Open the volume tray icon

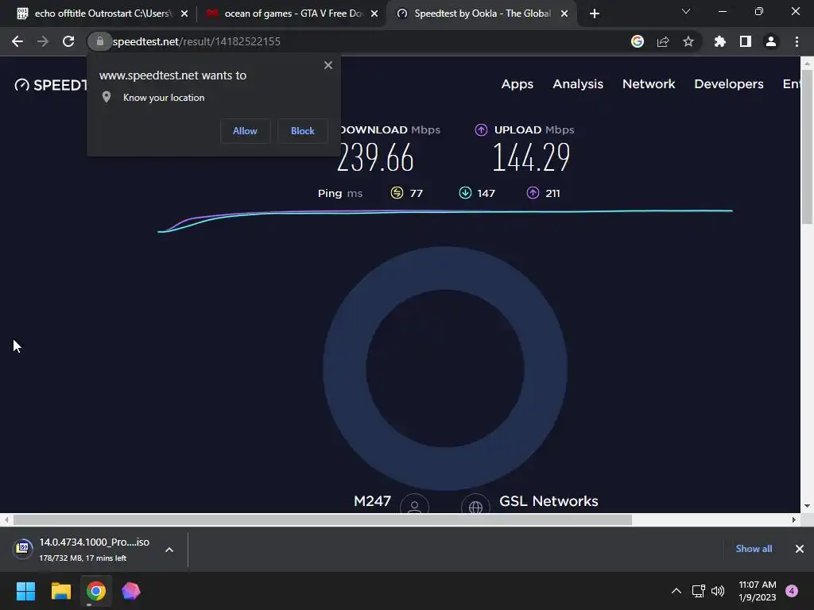pos(718,591)
